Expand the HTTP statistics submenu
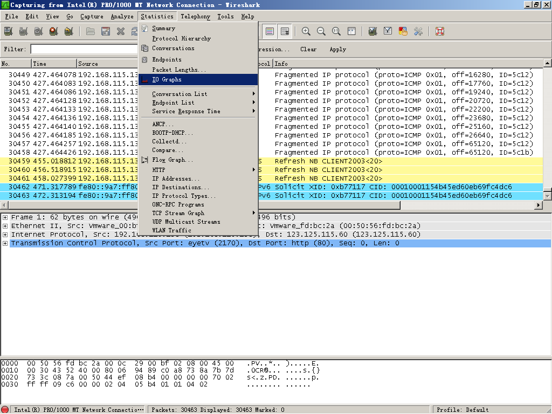Image resolution: width=552 pixels, height=414 pixels. pos(198,170)
